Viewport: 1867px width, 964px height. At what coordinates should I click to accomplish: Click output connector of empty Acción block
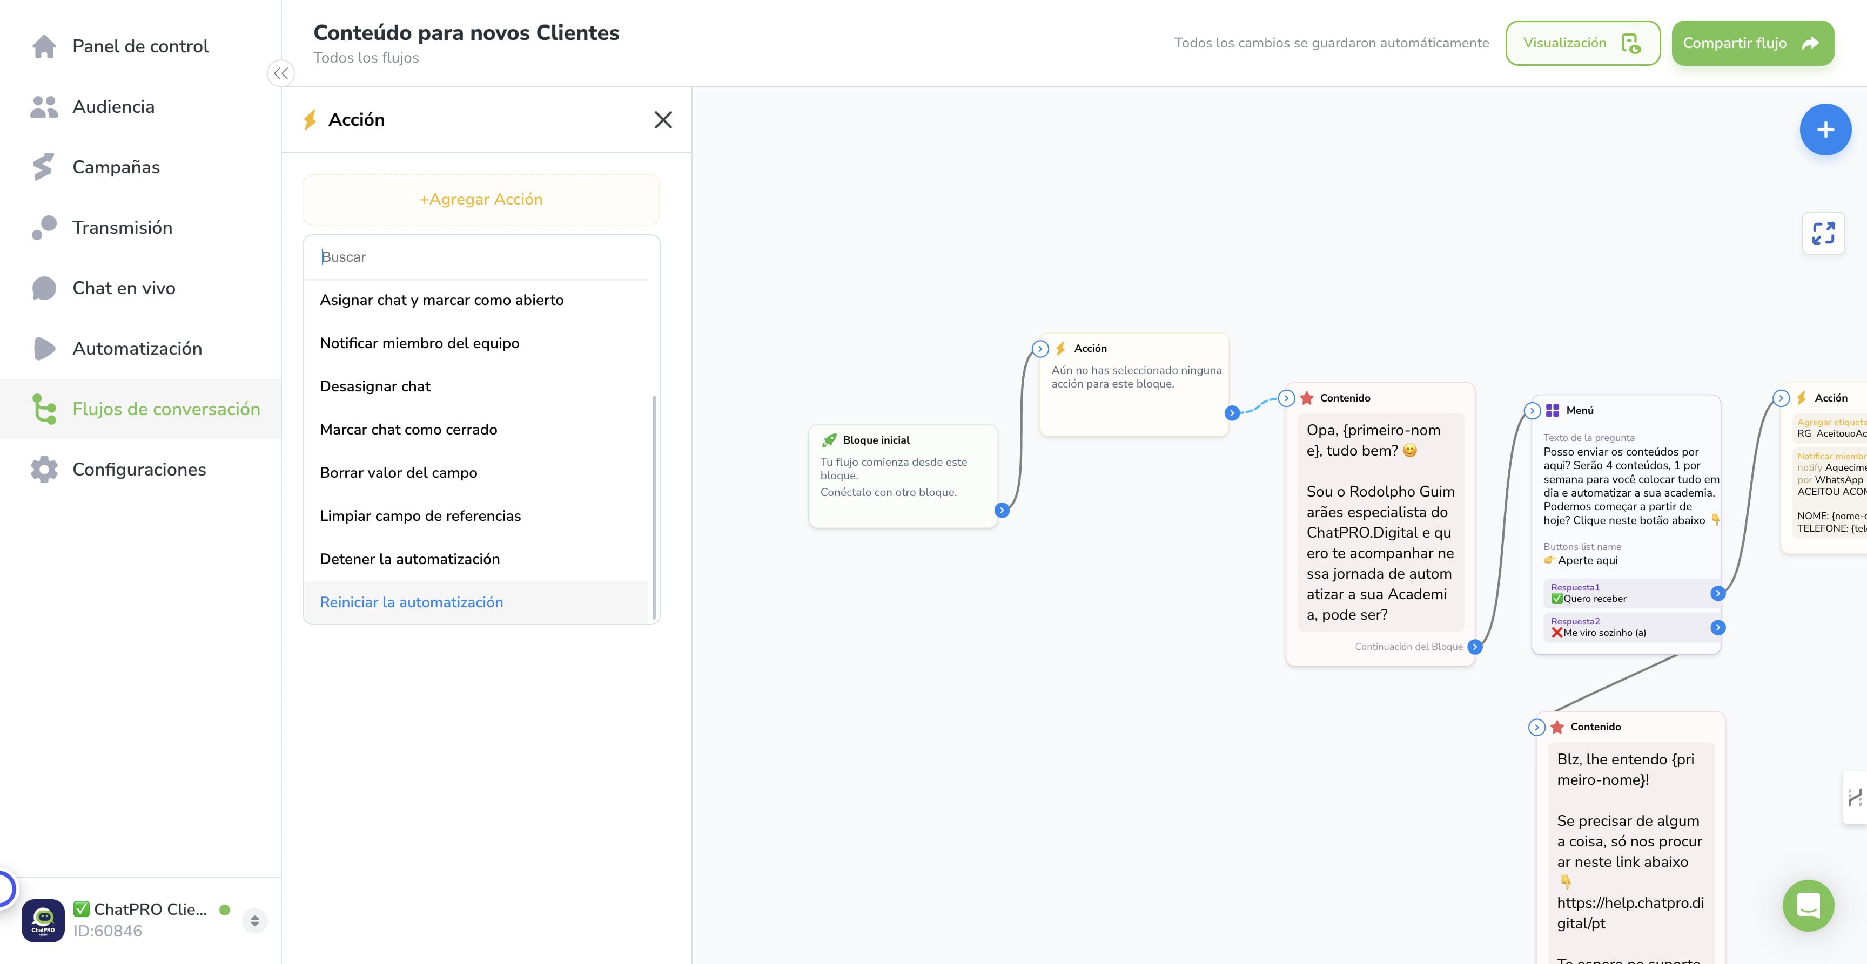coord(1232,413)
